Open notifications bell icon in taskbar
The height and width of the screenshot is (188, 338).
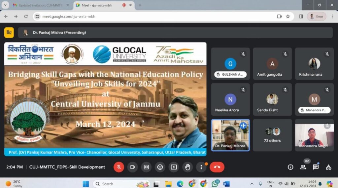pyautogui.click(x=320, y=184)
